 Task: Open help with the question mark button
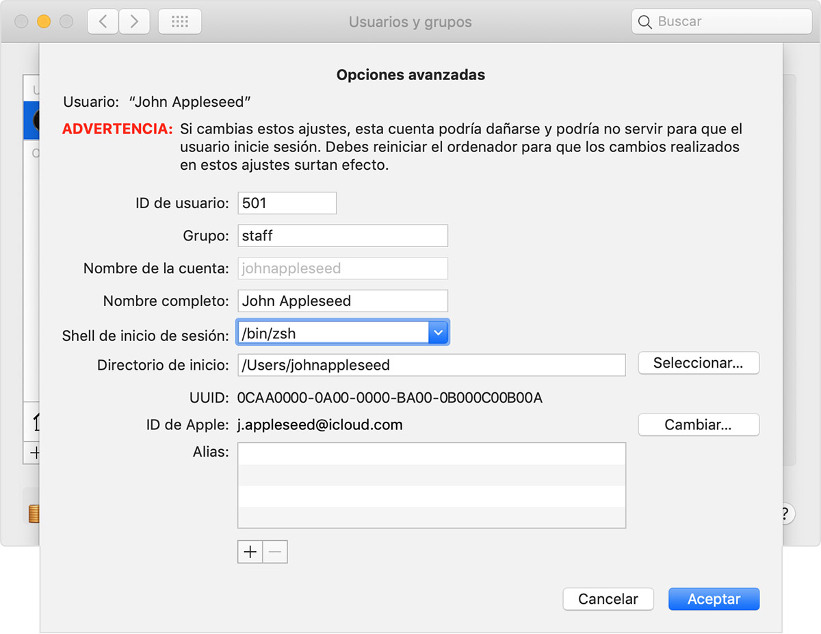786,513
